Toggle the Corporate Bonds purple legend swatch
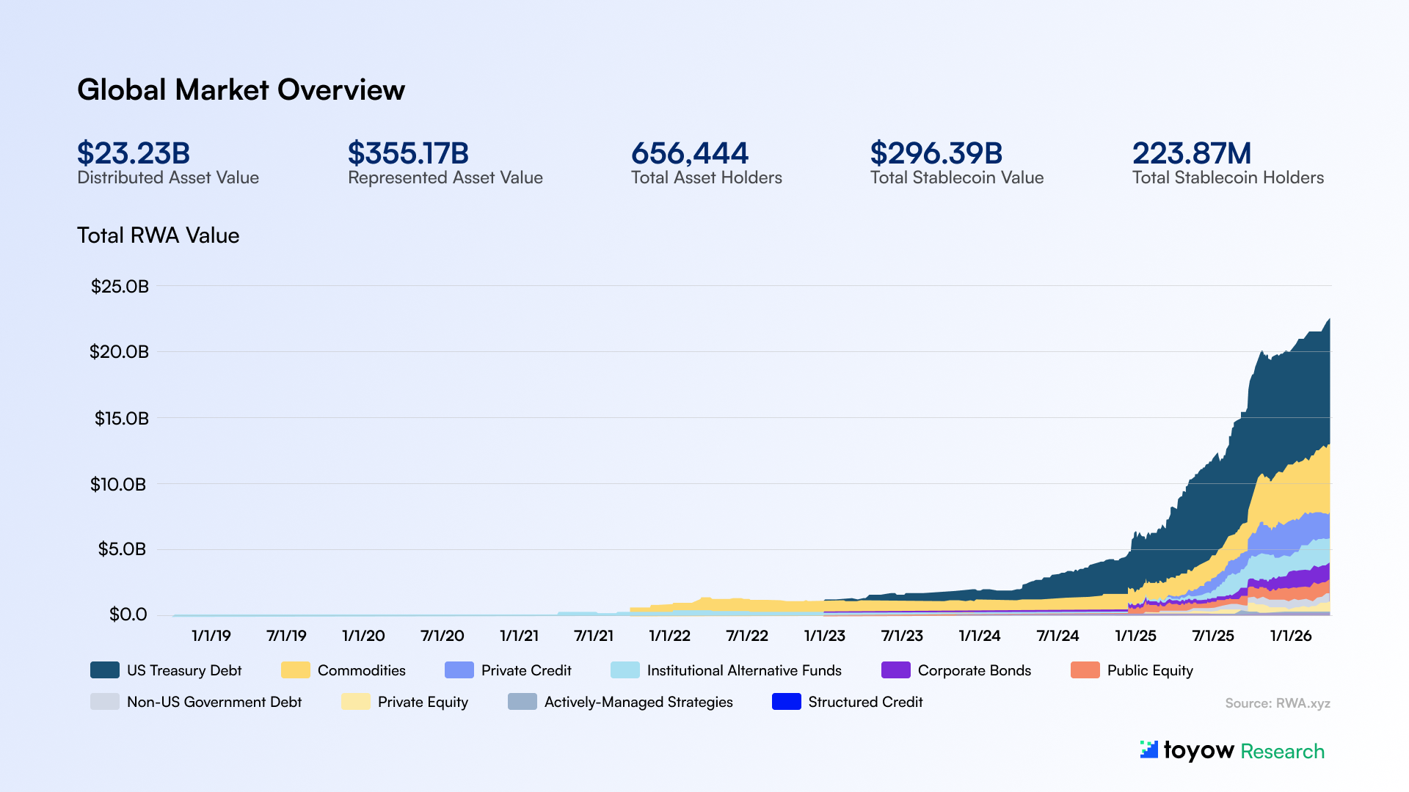Image resolution: width=1409 pixels, height=792 pixels. point(895,670)
